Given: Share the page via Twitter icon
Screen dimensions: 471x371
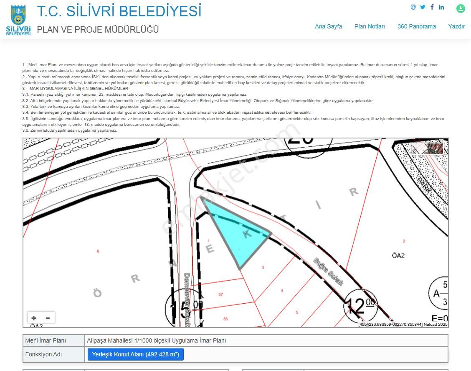Looking at the screenshot, I should click(x=423, y=7).
